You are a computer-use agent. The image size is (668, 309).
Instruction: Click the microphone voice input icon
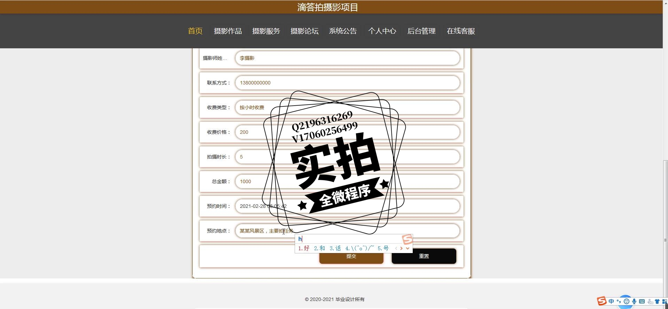tap(634, 301)
